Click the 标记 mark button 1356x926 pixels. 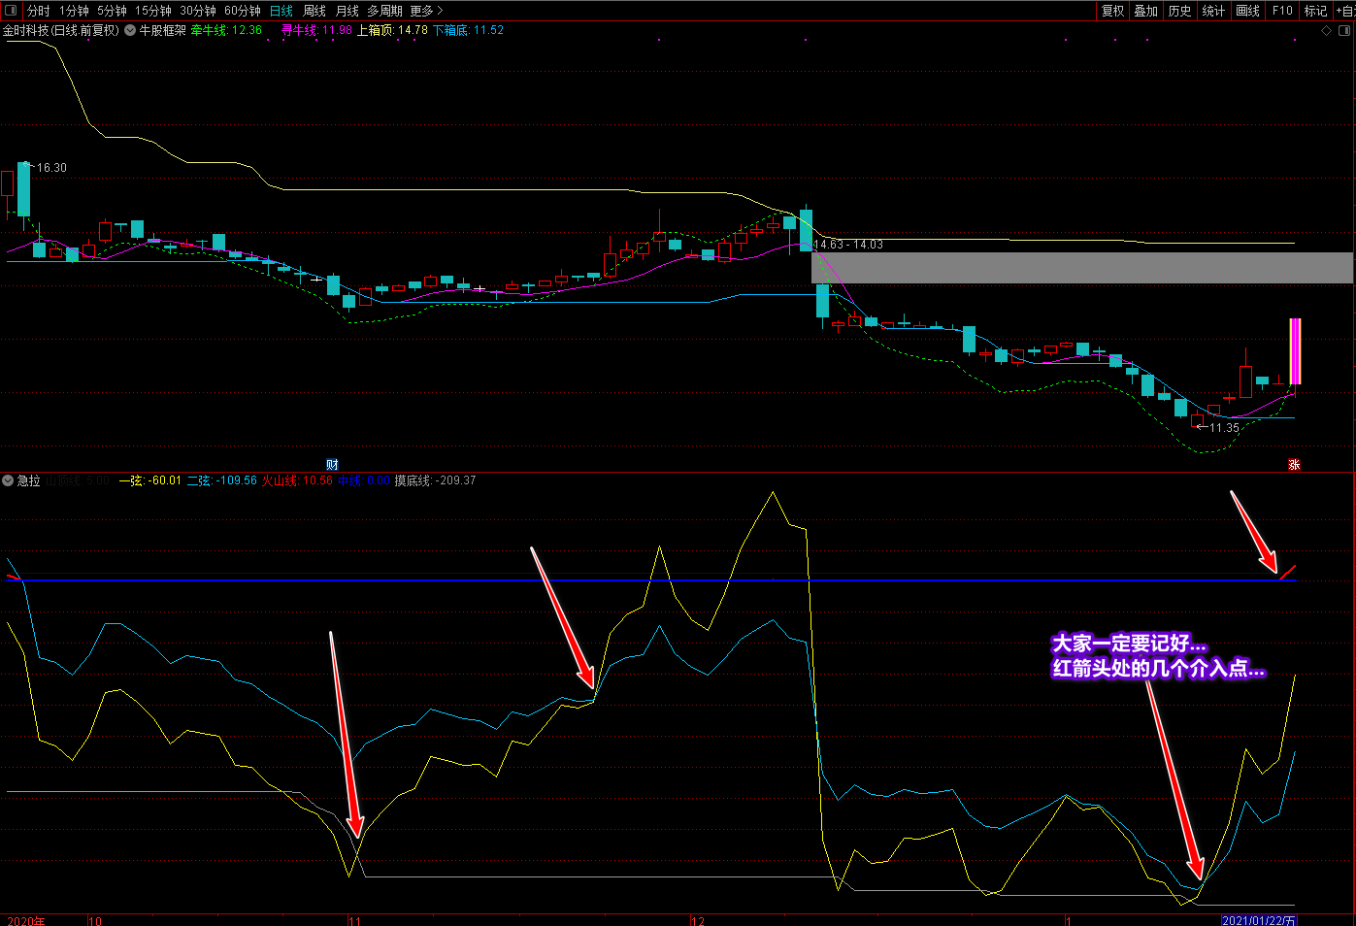pos(1315,11)
